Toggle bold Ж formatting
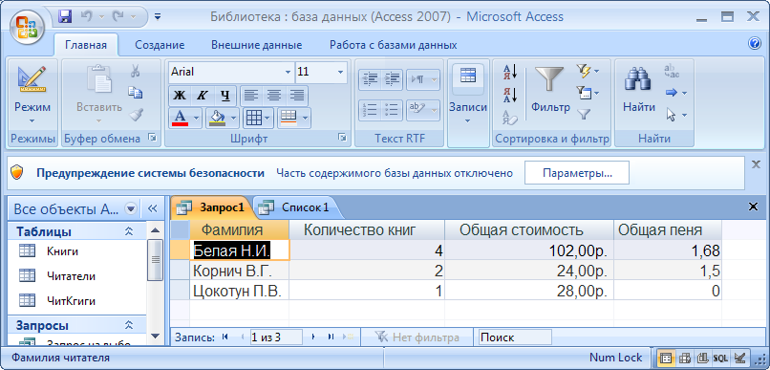The image size is (770, 370). point(180,95)
